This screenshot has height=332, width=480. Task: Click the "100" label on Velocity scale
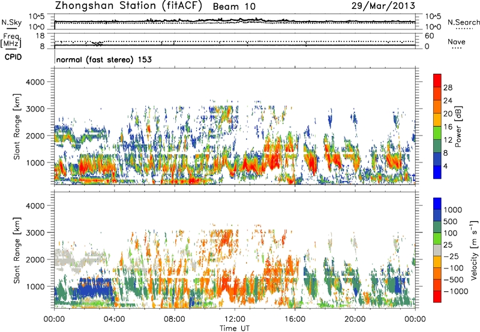450,233
